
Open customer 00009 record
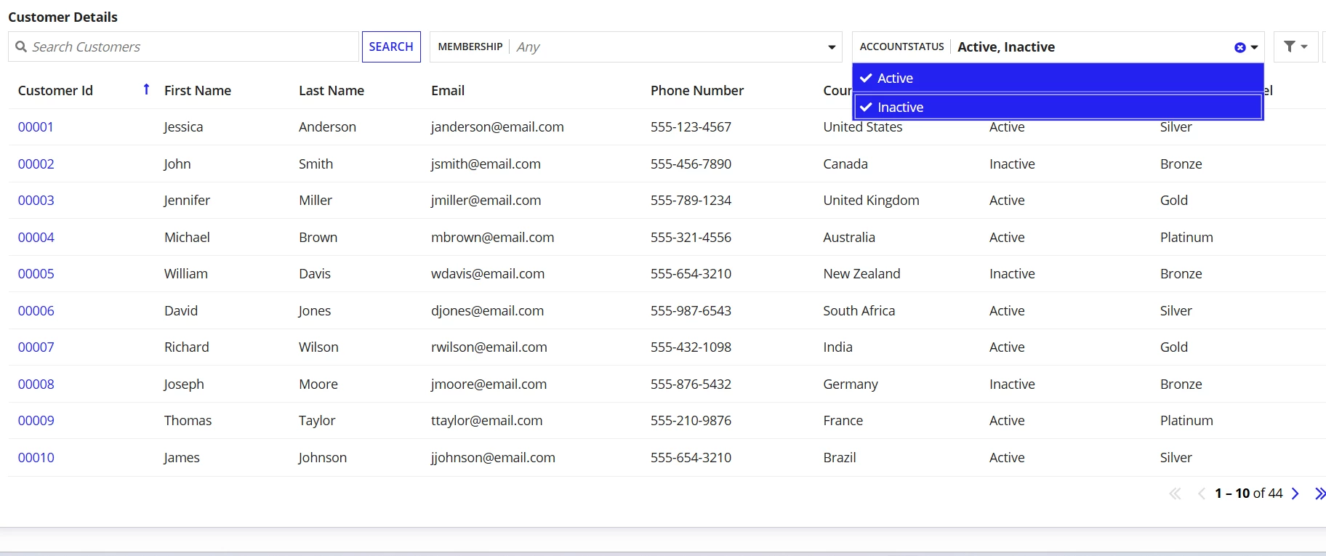tap(36, 420)
